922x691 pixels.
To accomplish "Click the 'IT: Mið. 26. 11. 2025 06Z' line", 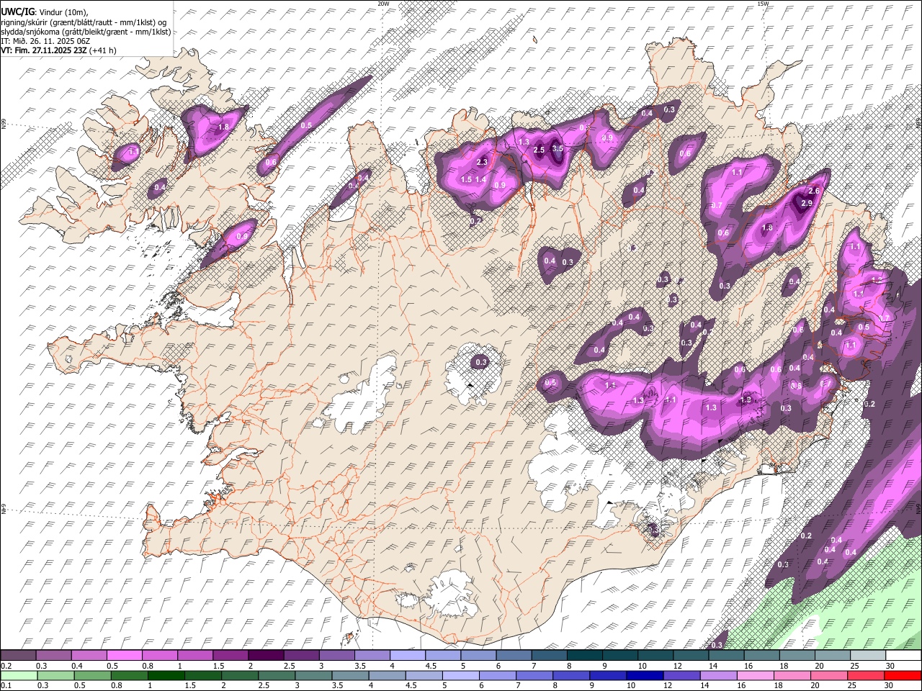I will coord(45,41).
